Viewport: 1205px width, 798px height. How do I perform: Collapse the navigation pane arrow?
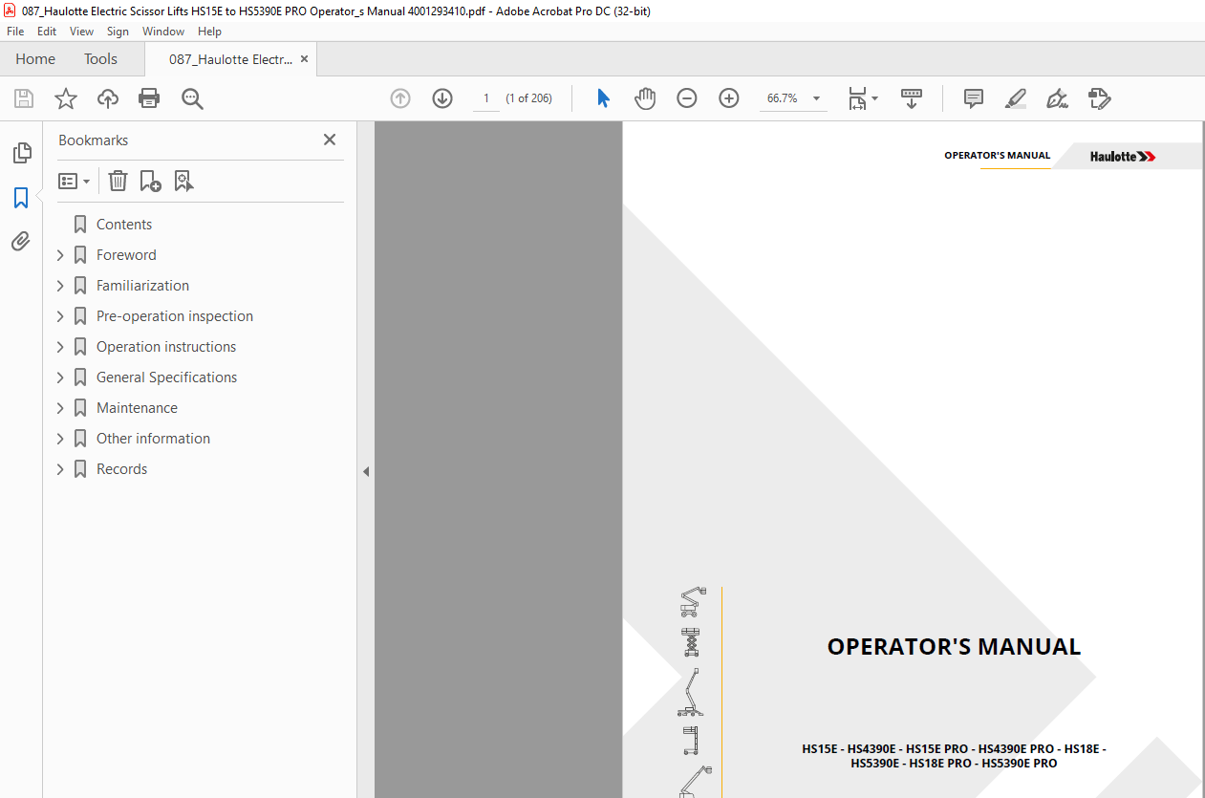(x=366, y=471)
